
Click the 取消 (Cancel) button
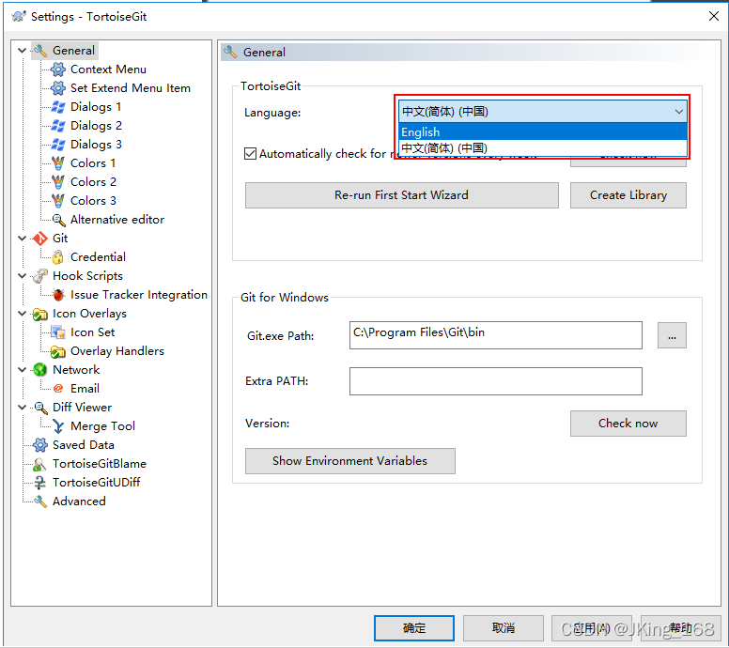click(x=503, y=628)
